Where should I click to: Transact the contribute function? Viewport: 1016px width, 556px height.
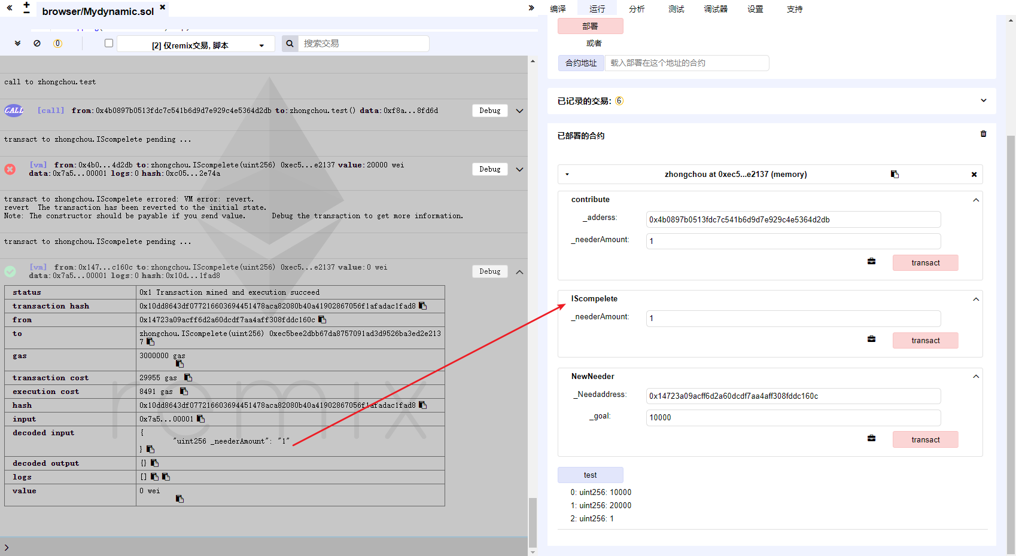point(926,263)
